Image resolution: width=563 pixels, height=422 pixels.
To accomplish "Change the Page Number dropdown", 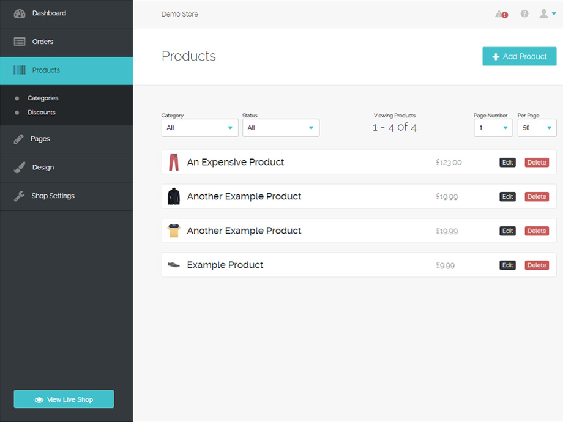I will click(x=493, y=128).
